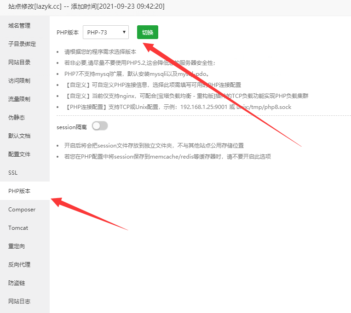Enable the session隔离 toggle
351x313 pixels.
(x=100, y=126)
